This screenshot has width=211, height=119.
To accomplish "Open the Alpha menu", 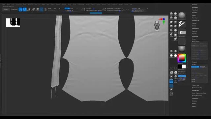I will pos(4,4).
